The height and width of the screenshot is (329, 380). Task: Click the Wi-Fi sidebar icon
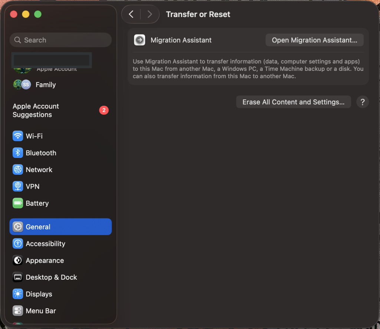tap(18, 136)
